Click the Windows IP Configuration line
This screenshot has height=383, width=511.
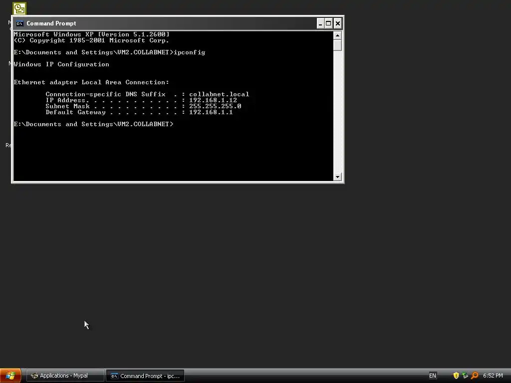61,64
